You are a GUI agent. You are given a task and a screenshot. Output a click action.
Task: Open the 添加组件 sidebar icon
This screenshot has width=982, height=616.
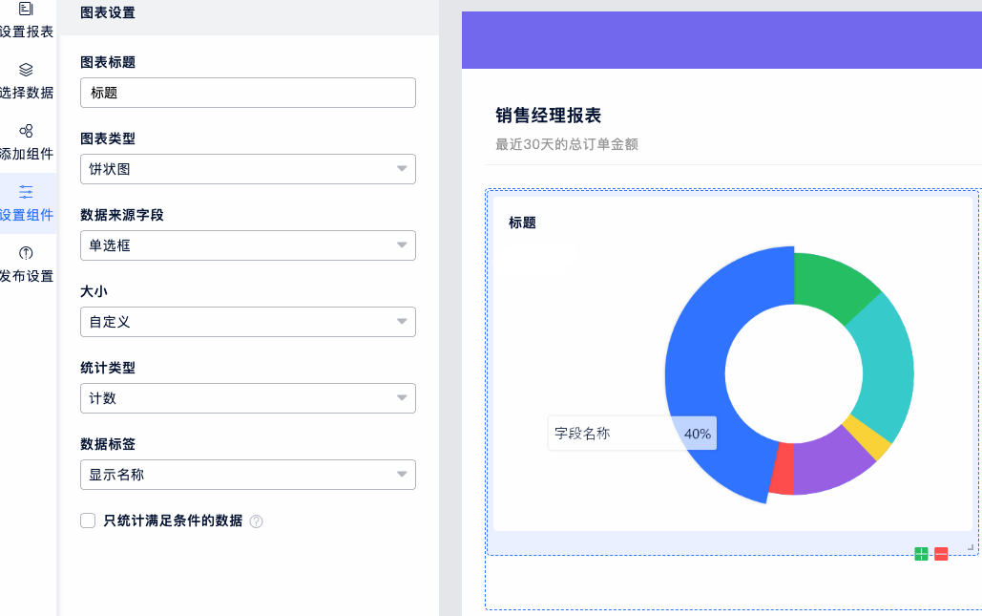[26, 131]
